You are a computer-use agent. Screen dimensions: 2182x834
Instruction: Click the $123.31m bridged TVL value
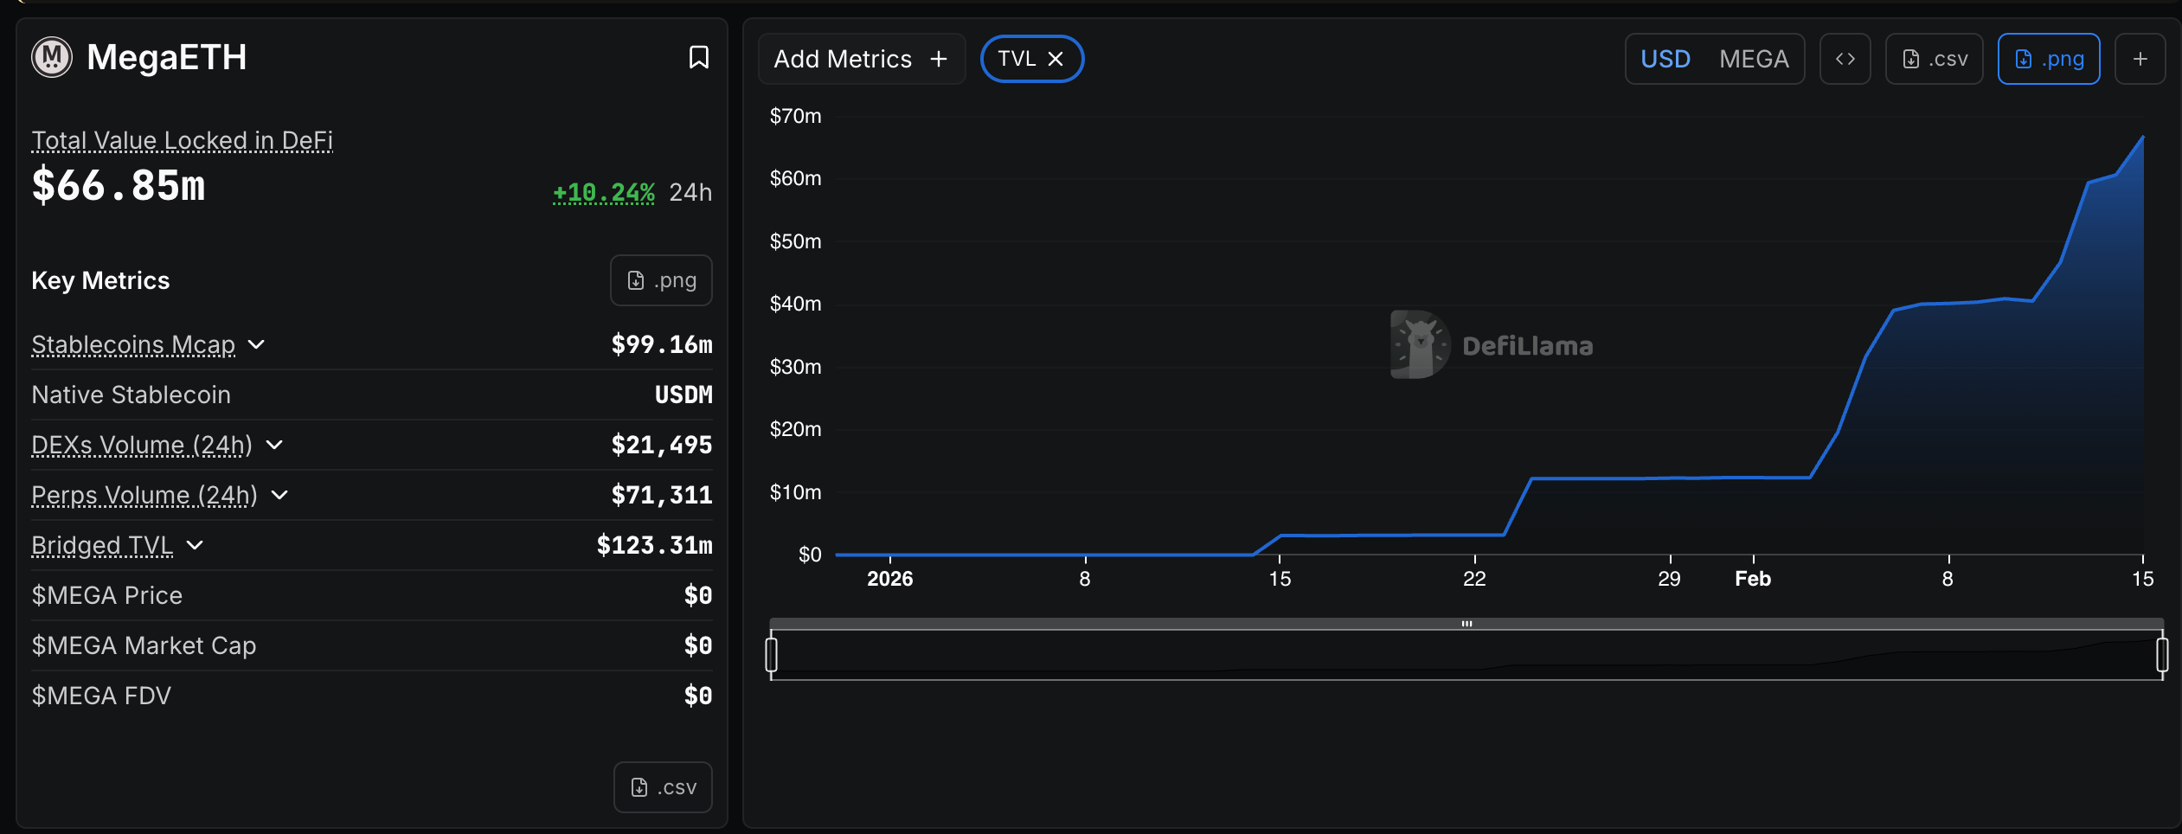click(x=654, y=545)
